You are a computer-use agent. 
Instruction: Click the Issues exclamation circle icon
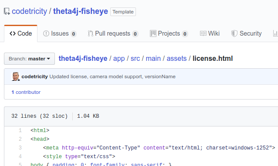coord(46,33)
